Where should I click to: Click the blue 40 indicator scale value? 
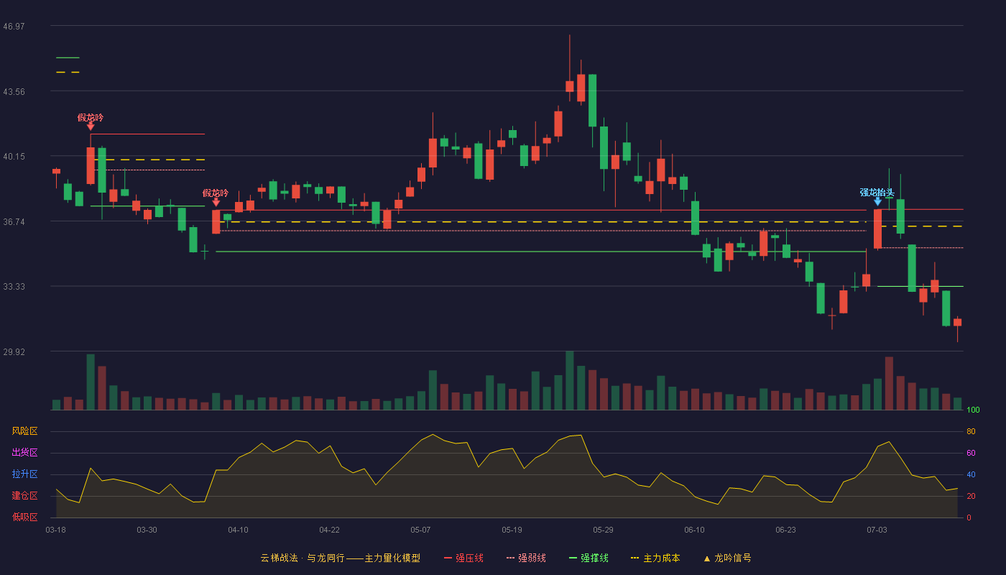[x=971, y=474]
